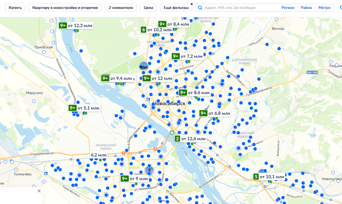The image size is (342, 204).
Task: Close the bottom-left panel with X
Action: [39, 191]
